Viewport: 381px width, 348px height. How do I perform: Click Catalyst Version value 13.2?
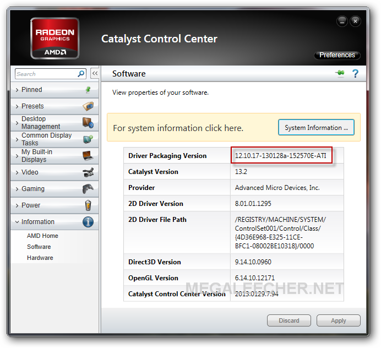coord(241,172)
